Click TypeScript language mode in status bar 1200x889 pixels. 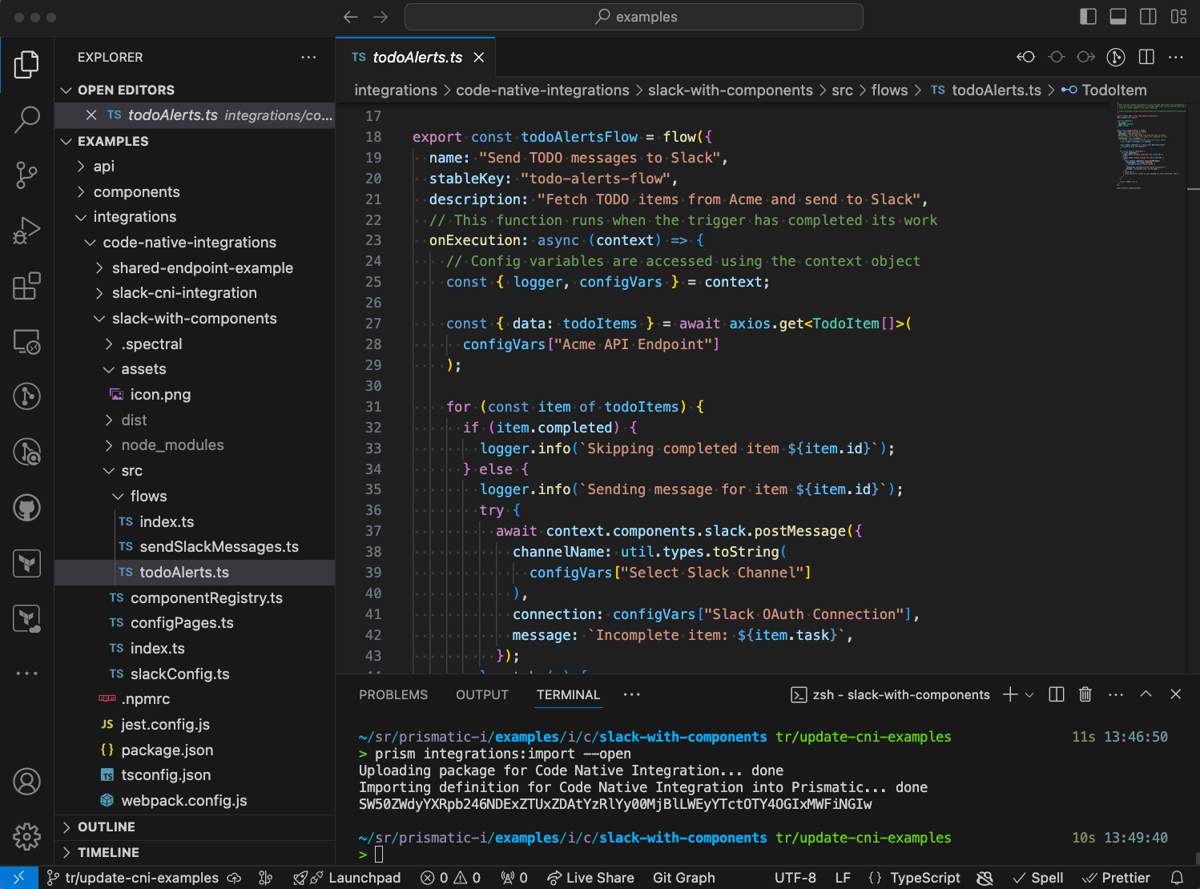[924, 878]
